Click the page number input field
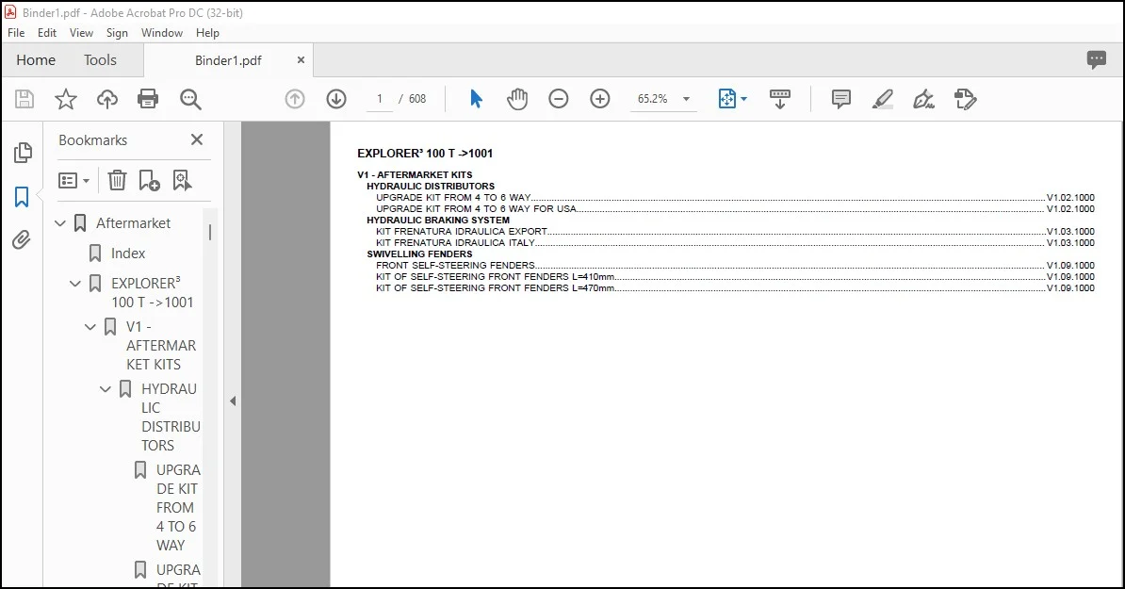Screen dimensions: 1125x589 click(380, 99)
